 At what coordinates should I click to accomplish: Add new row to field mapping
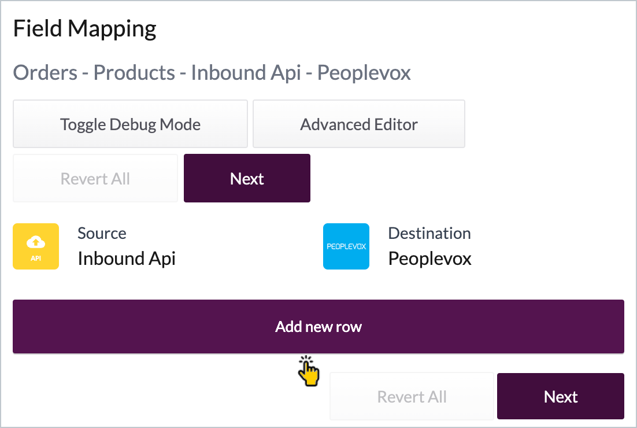click(318, 327)
